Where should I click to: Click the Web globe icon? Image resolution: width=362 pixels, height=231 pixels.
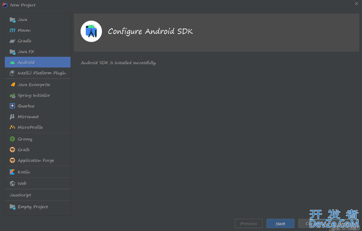[12, 184]
